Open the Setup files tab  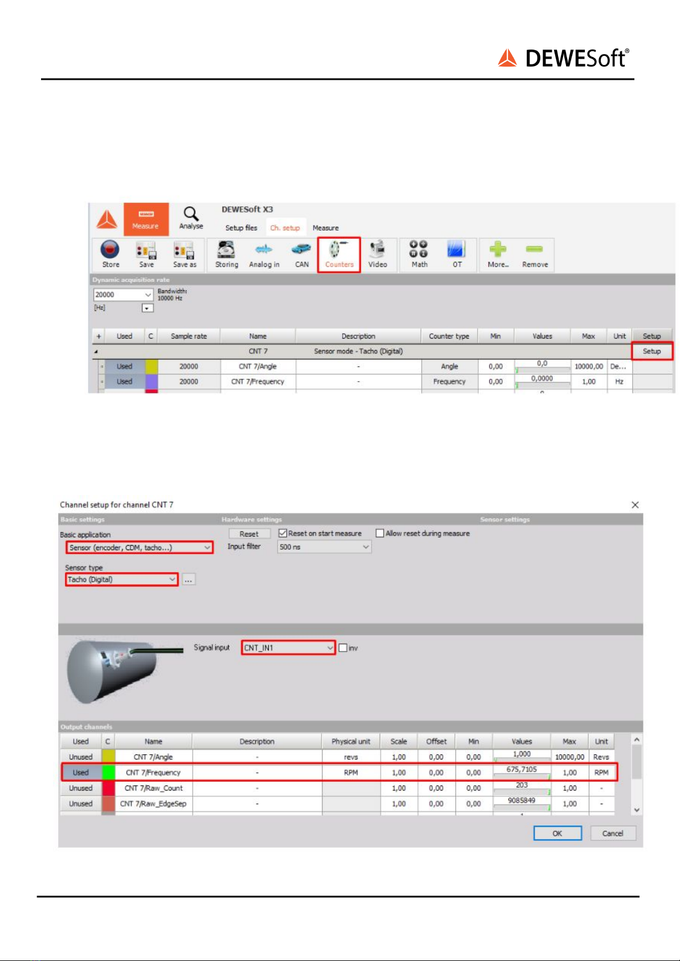241,228
